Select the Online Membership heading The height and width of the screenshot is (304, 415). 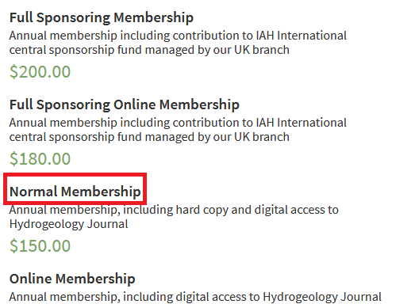[72, 279]
